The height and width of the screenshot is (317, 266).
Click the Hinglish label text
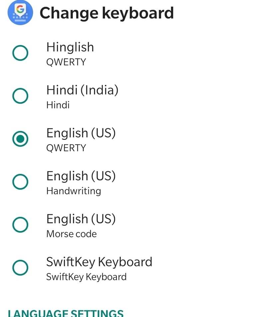70,47
